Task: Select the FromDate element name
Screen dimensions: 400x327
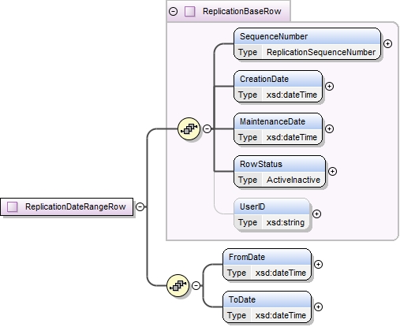Action: (x=247, y=257)
